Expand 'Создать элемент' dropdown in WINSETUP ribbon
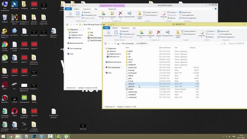 tap(196, 31)
